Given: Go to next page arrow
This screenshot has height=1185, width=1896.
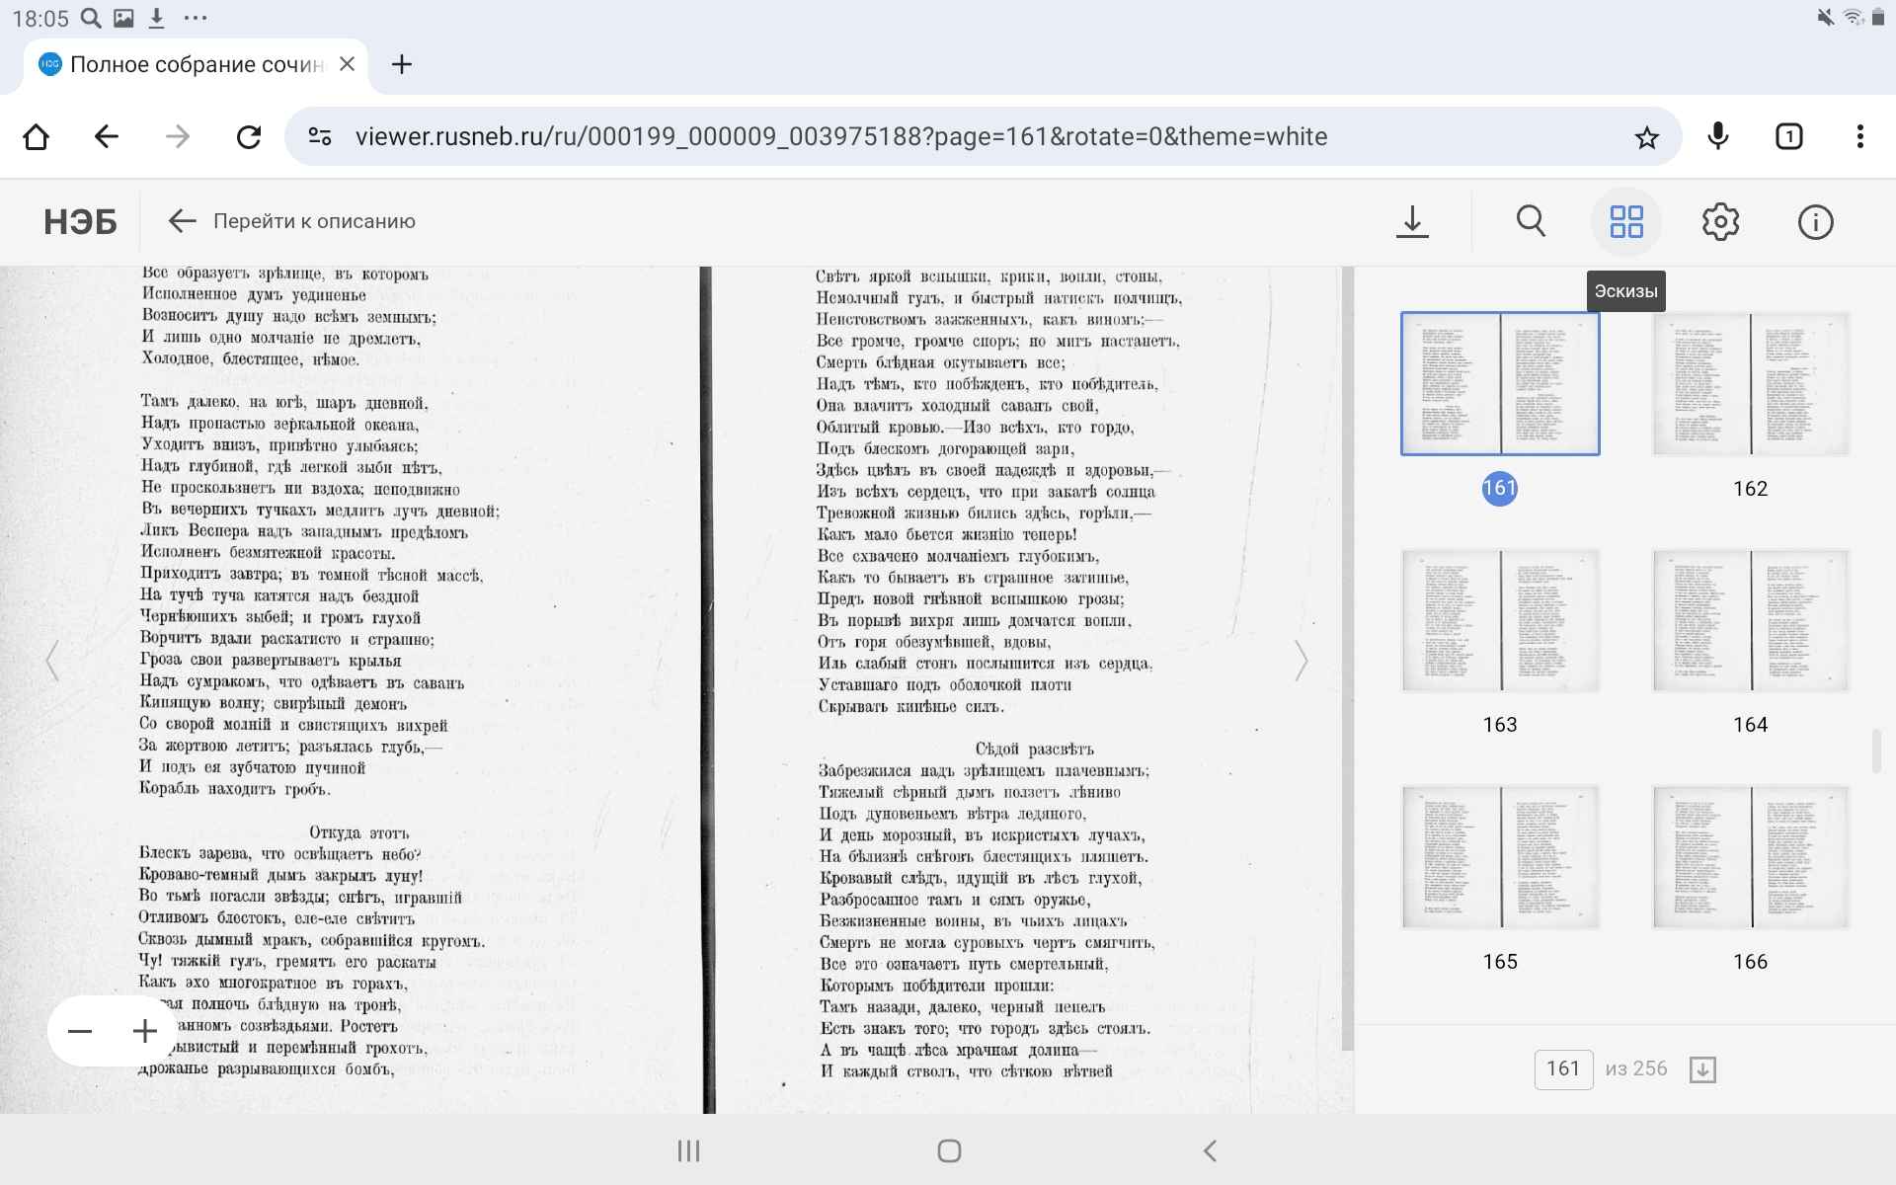Looking at the screenshot, I should [x=1301, y=660].
